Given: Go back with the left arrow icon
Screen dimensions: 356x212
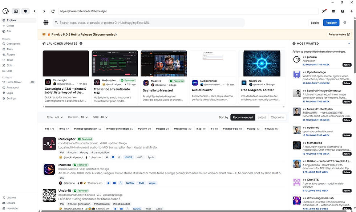Looking at the screenshot, I should [x=35, y=11].
